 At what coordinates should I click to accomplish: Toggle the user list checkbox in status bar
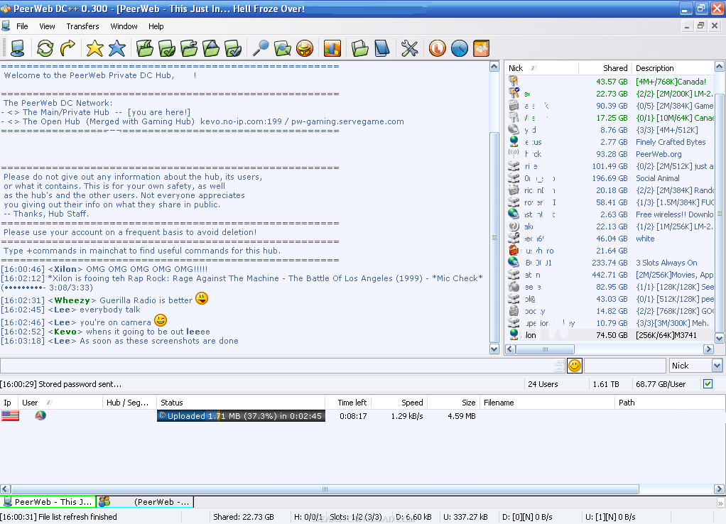708,383
